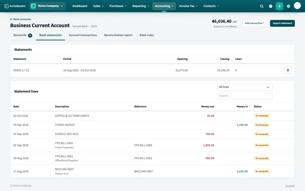Click the Status column header
The height and width of the screenshot is (191, 305).
[257, 106]
